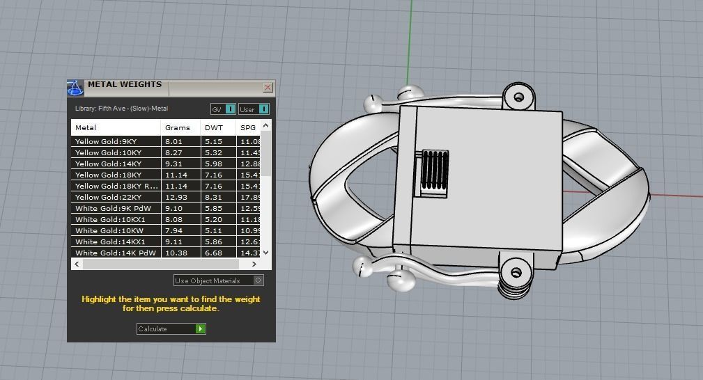
Task: Sort by the DWT column header
Action: pos(218,128)
